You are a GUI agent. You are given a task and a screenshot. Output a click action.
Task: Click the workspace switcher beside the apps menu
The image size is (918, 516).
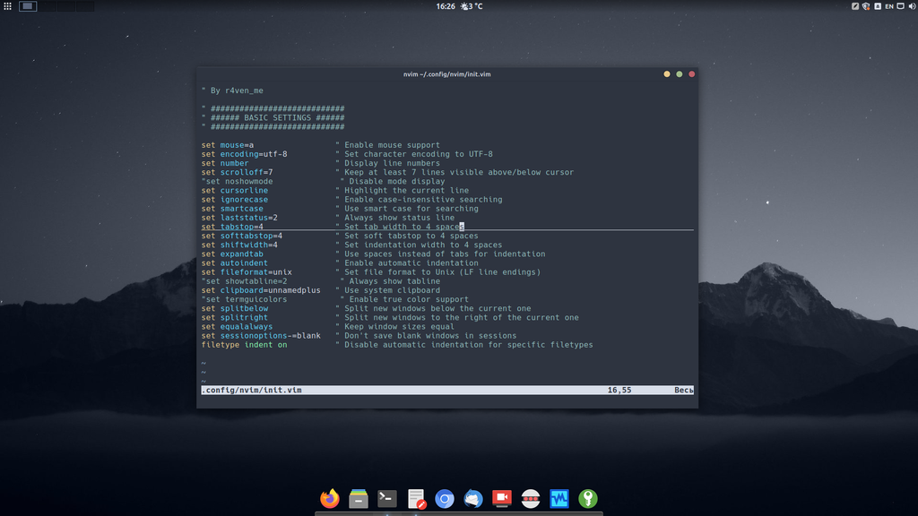pyautogui.click(x=29, y=7)
